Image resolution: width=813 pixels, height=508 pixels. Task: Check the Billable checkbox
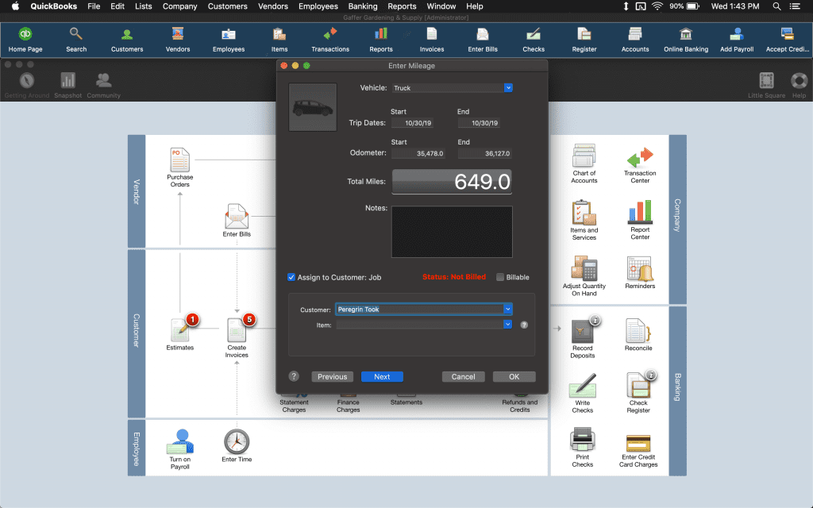pos(500,277)
